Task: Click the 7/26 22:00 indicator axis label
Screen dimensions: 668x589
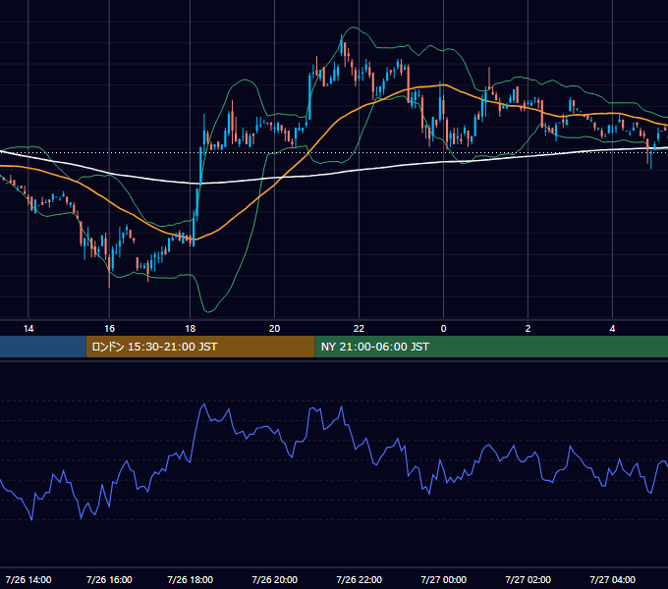Action: tap(360, 579)
